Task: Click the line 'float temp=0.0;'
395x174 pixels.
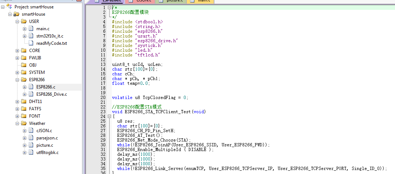Action: (131, 83)
